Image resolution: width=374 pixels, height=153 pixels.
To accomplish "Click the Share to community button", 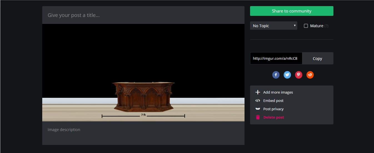I will 292,11.
